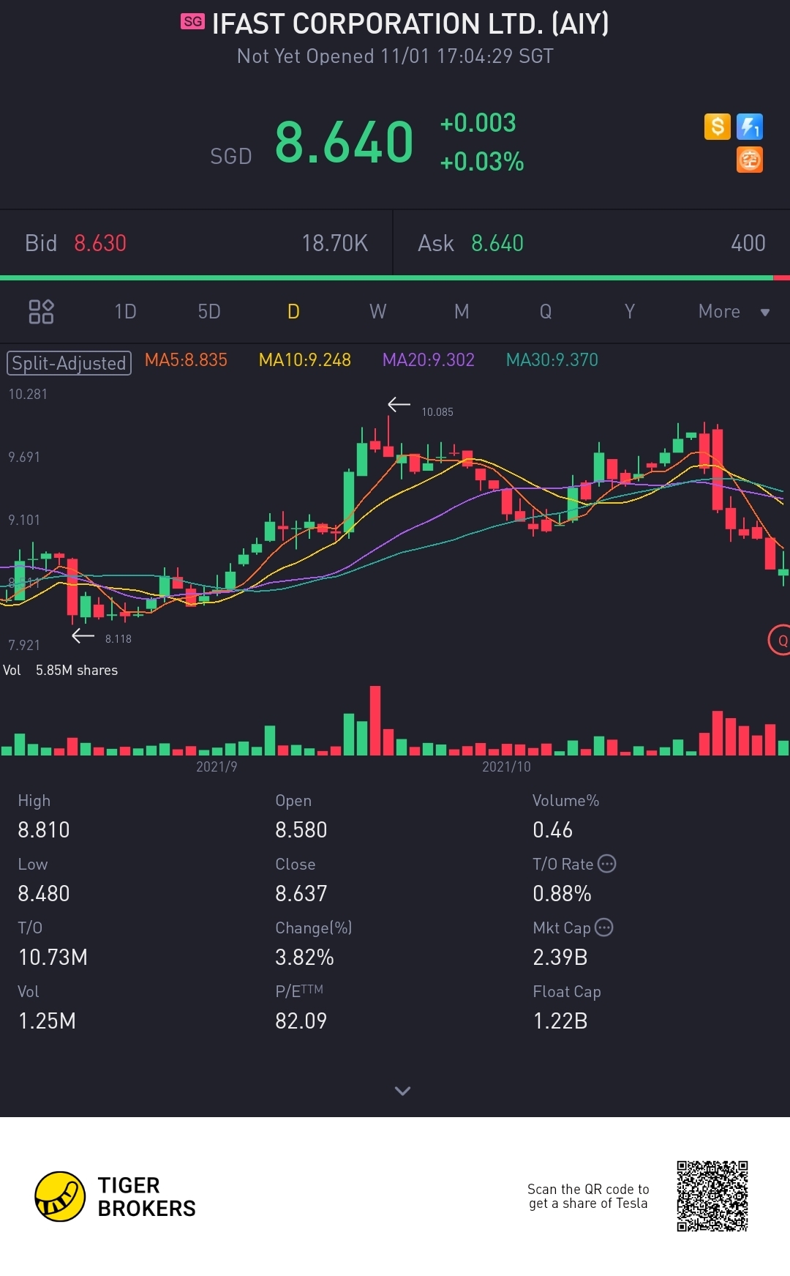Switch to the 1D chart tab

tap(125, 312)
